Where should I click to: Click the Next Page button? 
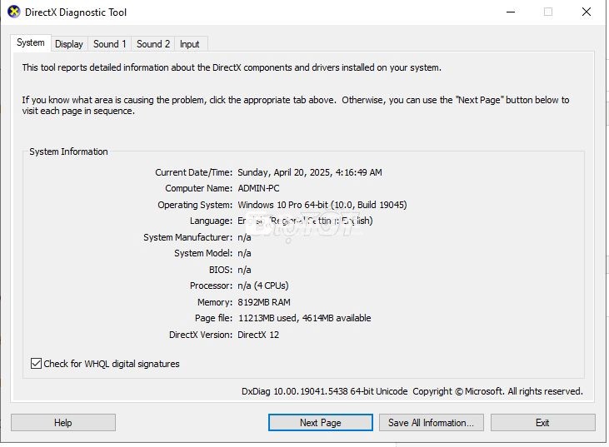321,423
